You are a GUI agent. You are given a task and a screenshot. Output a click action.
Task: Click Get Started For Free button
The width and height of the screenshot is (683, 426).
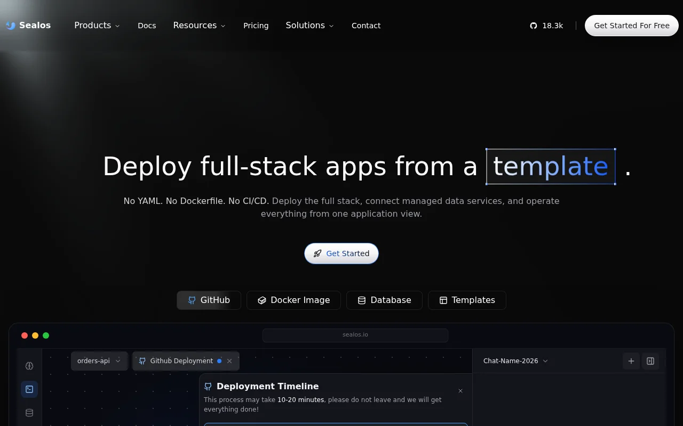pos(632,26)
